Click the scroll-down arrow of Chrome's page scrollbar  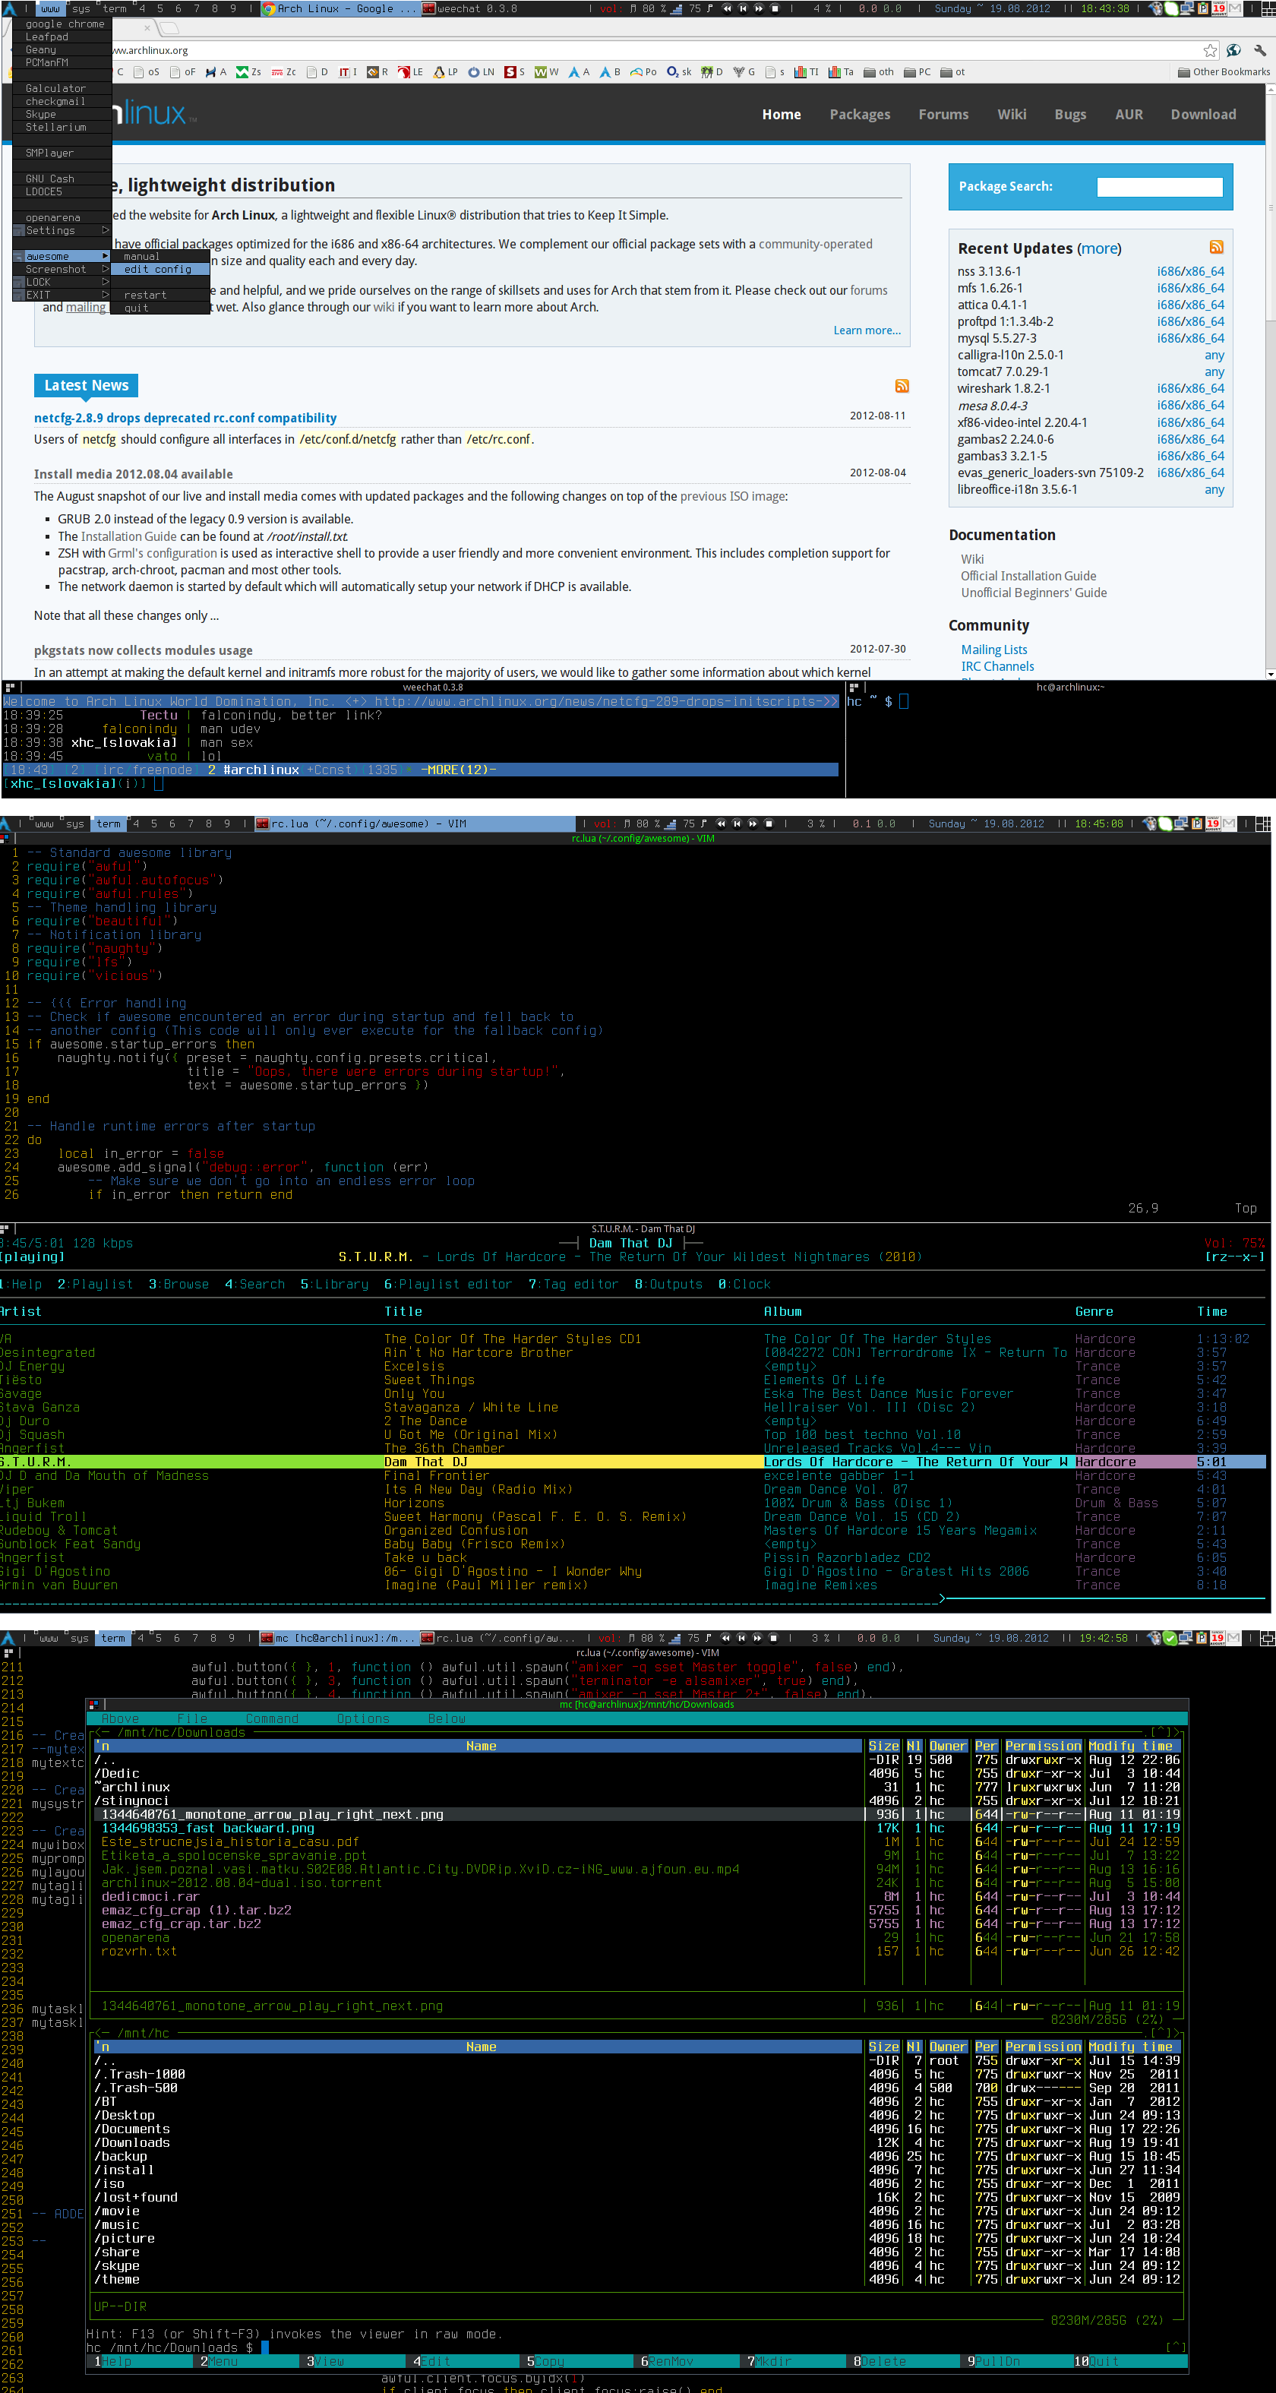tap(1269, 674)
